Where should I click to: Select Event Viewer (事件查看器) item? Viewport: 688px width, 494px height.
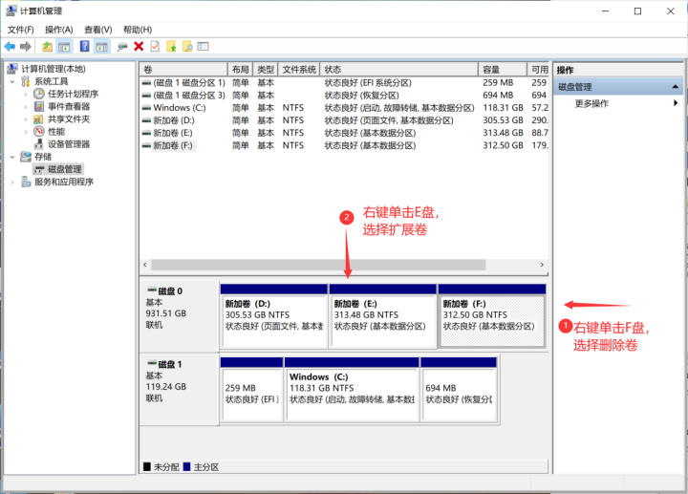[69, 106]
